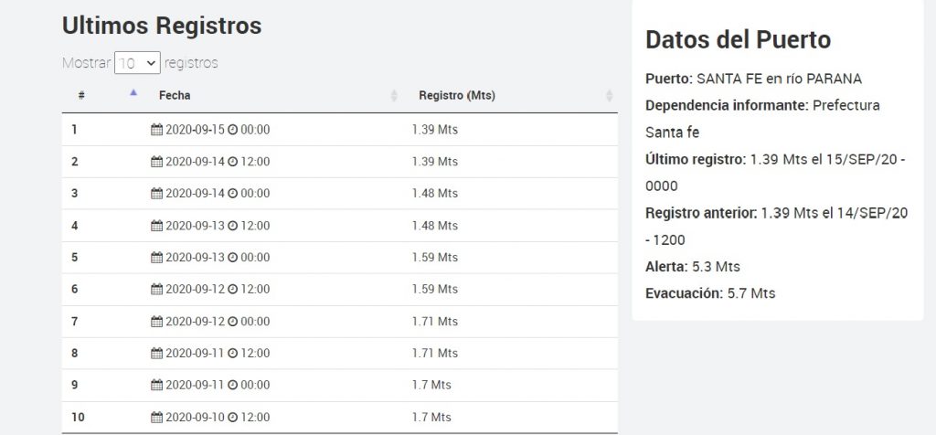This screenshot has height=435, width=936.
Task: Sort by the Registro (Mts) column header
Action: click(457, 95)
